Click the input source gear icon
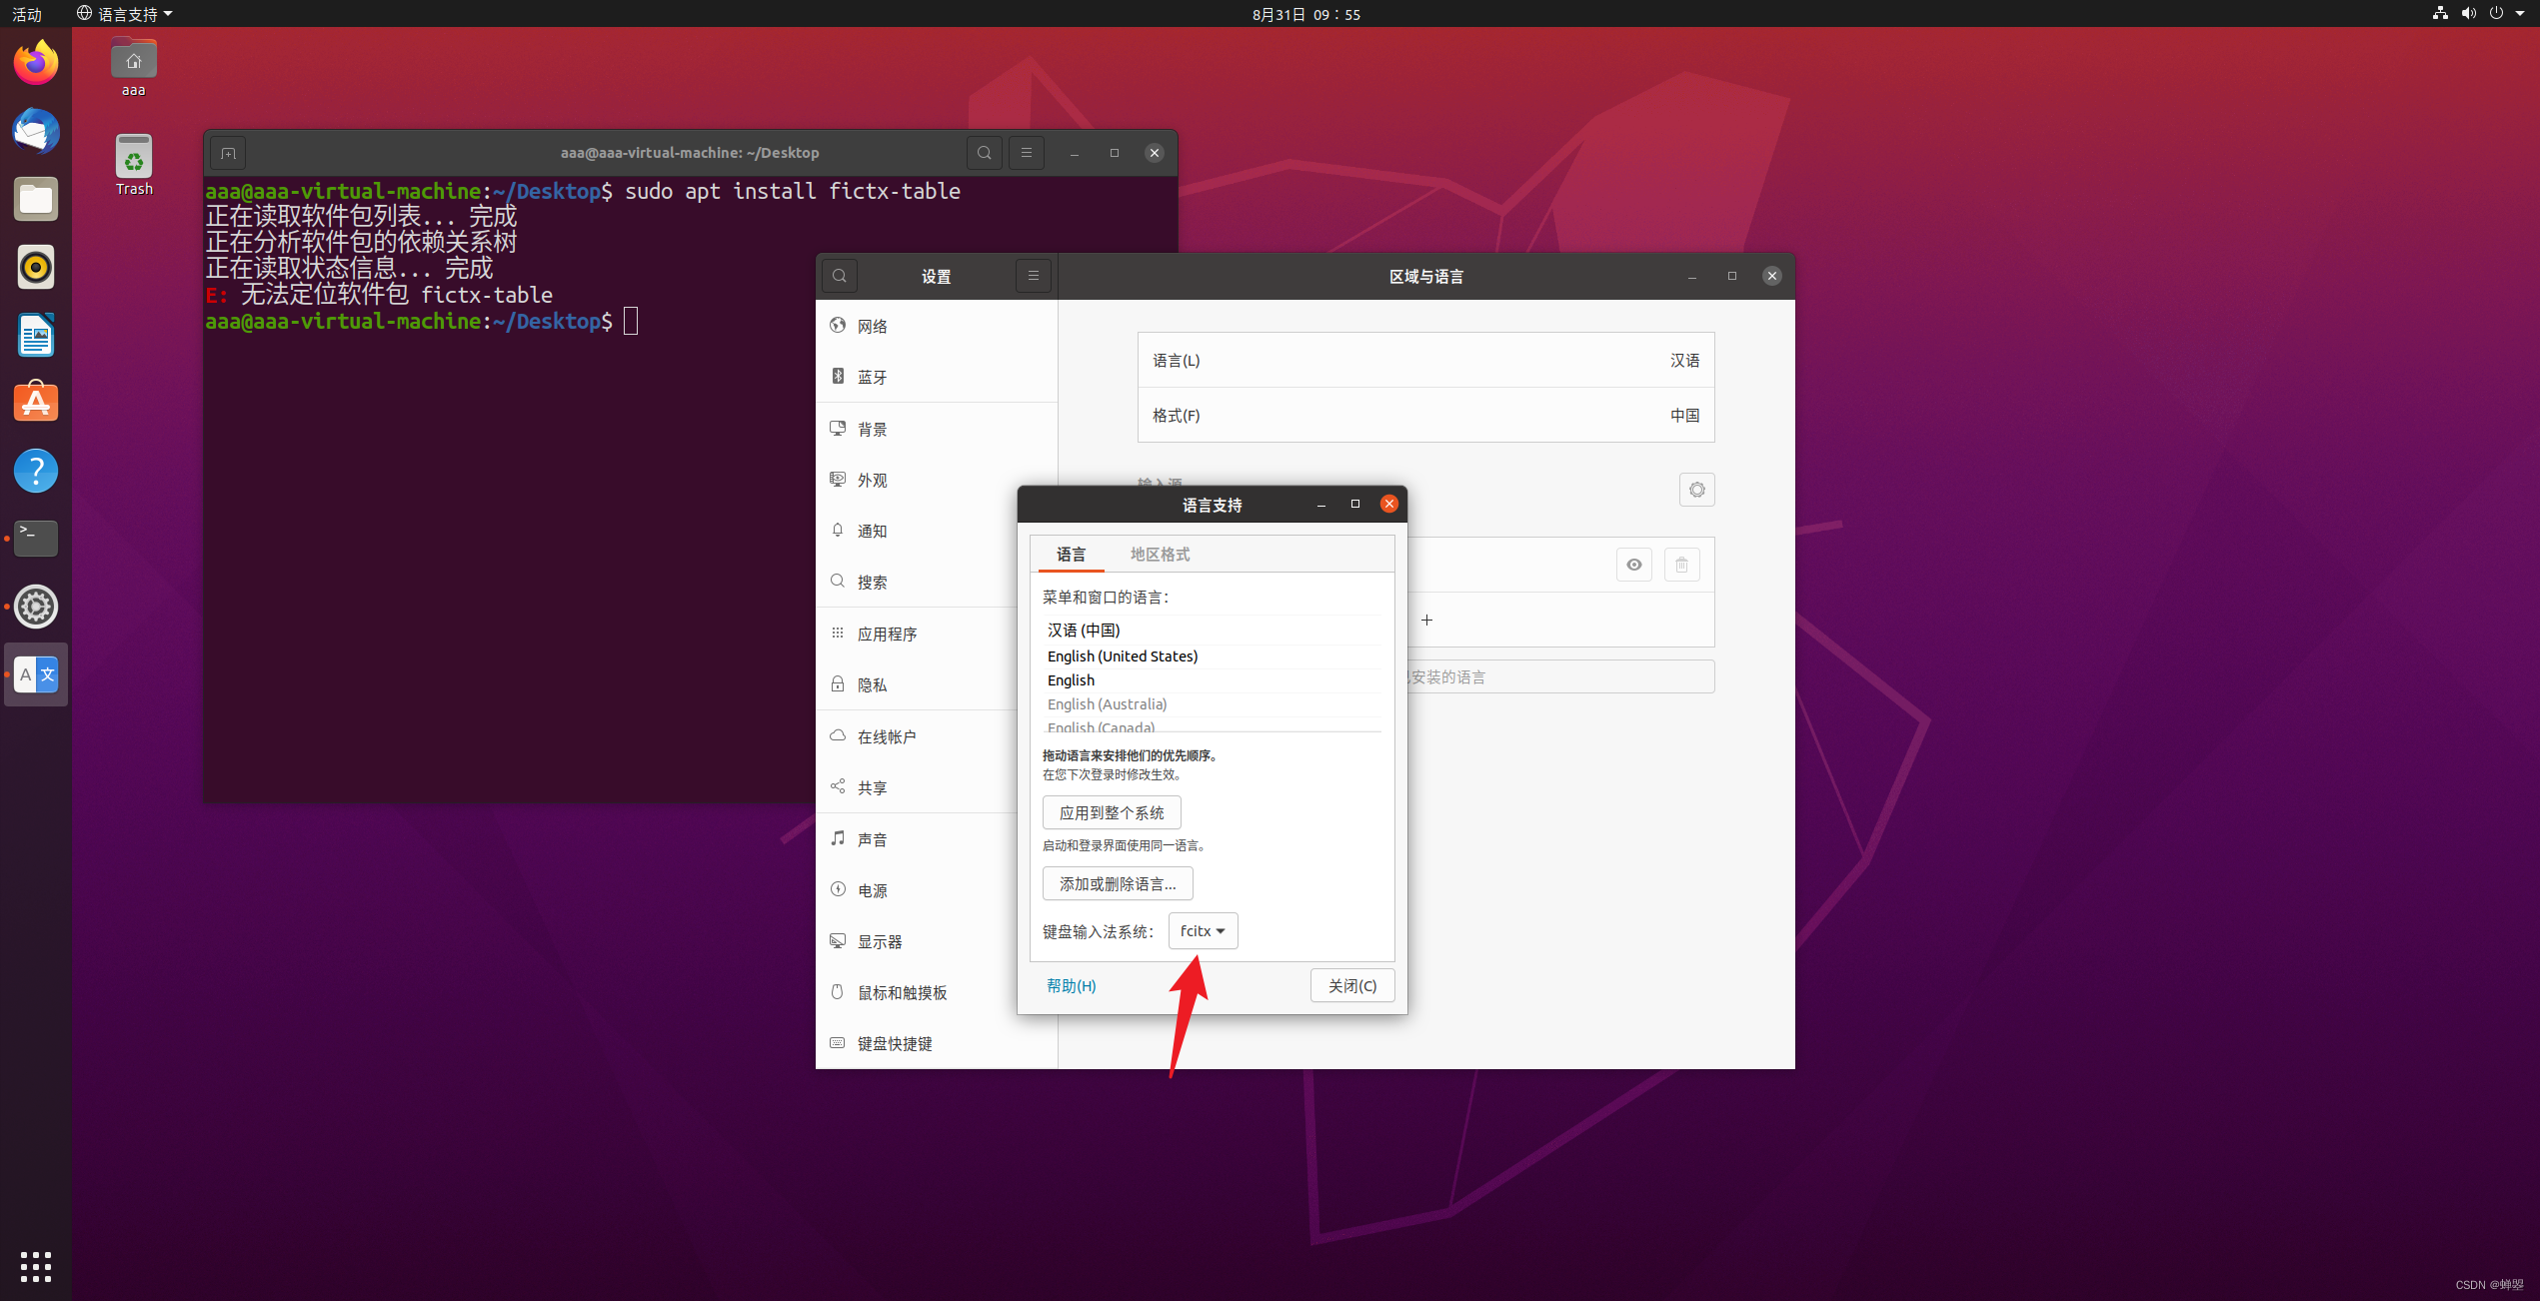 pos(1696,490)
